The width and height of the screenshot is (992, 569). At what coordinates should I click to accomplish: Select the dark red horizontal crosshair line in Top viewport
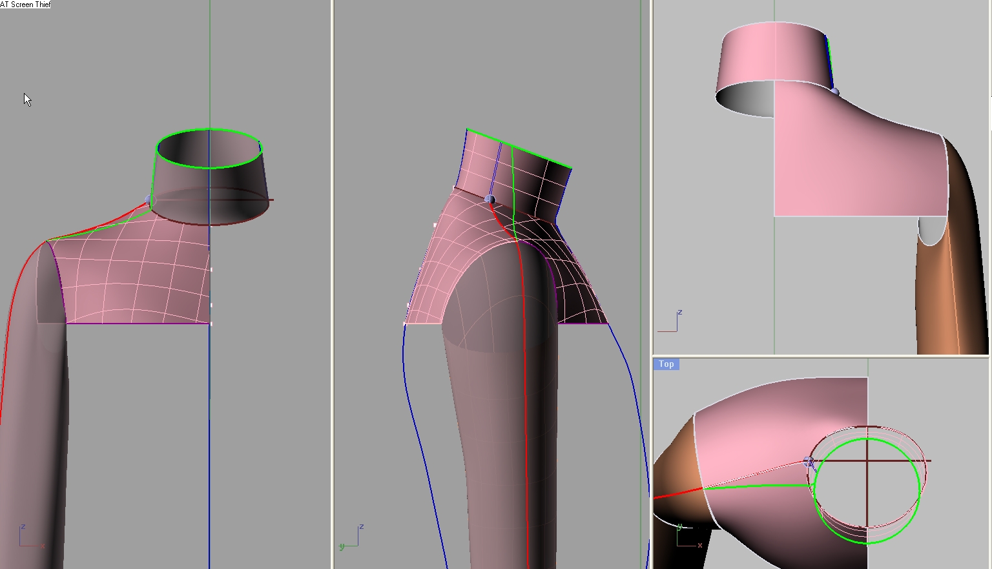[x=869, y=461]
